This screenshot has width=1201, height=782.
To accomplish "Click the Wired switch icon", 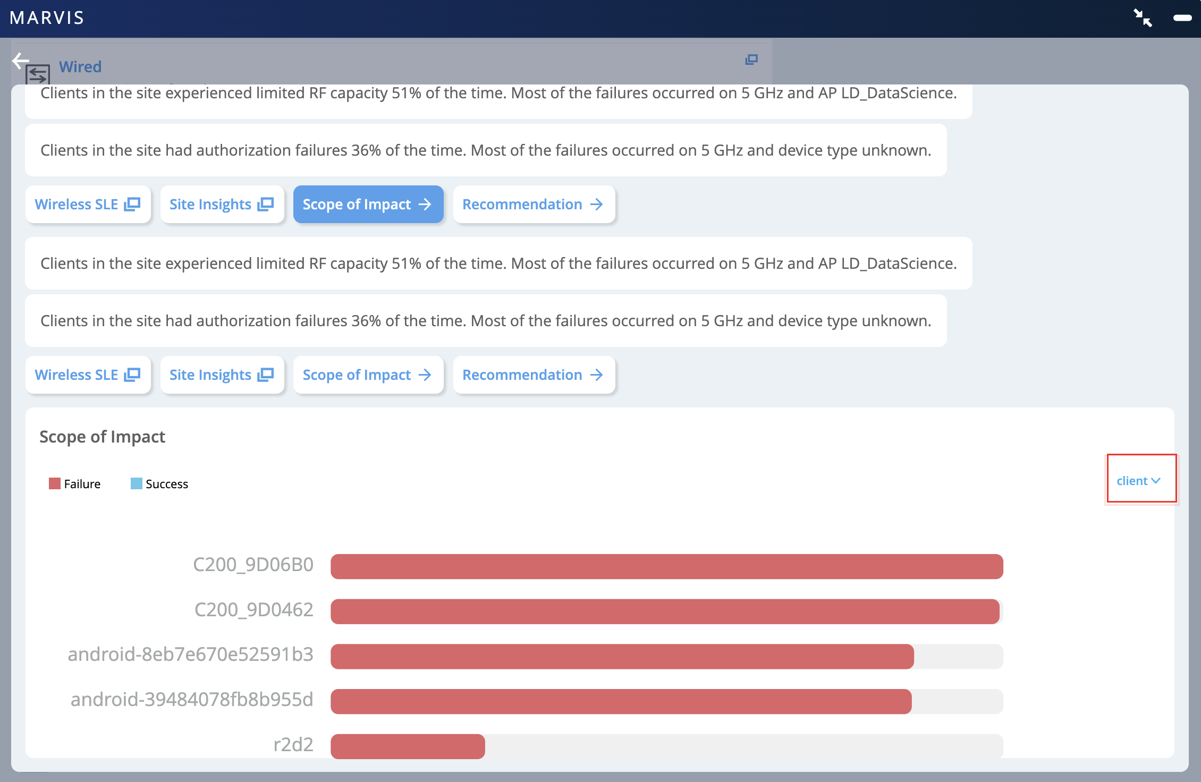I will coord(38,74).
